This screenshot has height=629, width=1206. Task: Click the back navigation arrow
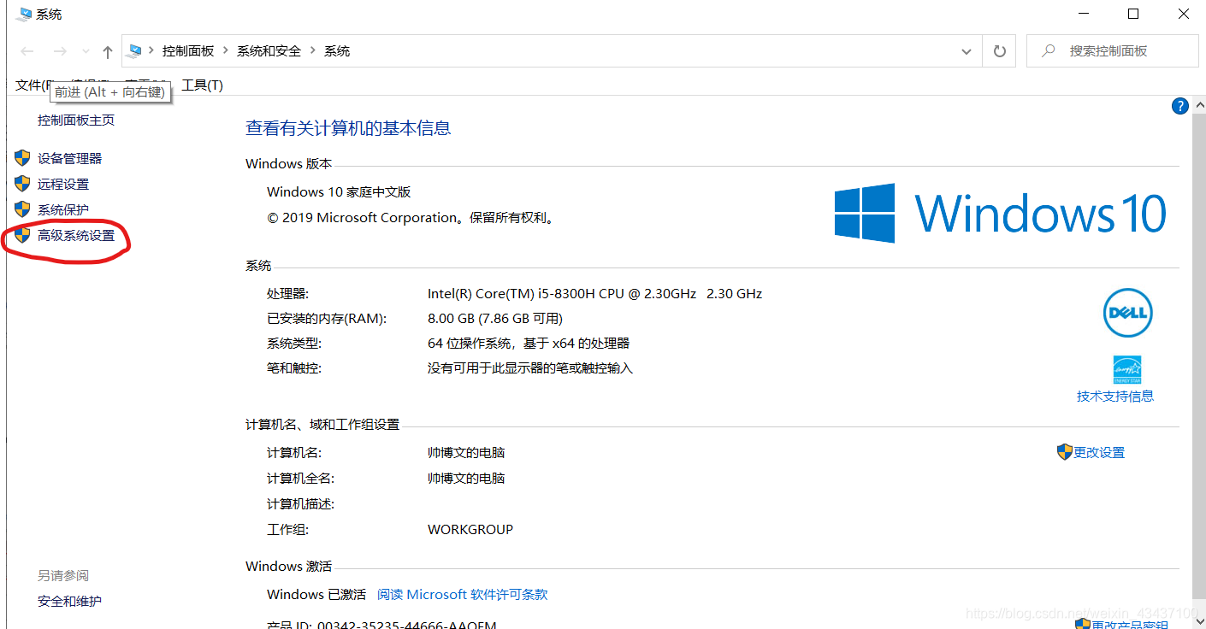tap(27, 51)
